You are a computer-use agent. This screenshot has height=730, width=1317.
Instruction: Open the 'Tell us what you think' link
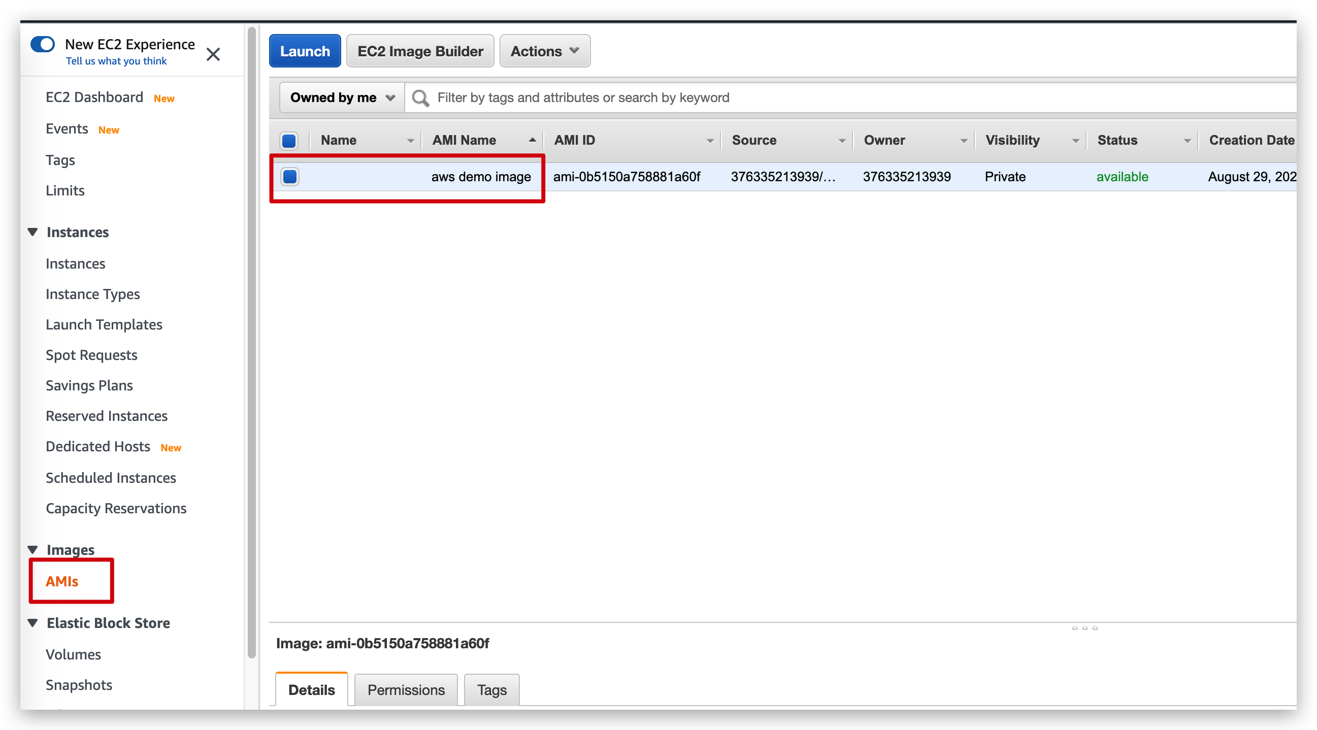tap(116, 61)
